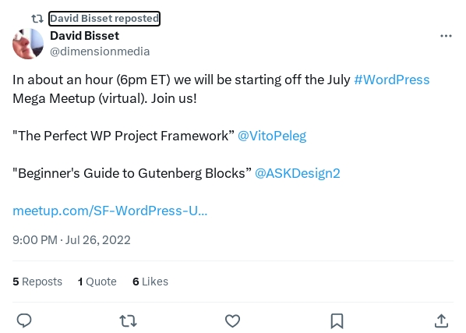466x333 pixels.
Task: Follow the meetup.com/SF-WordPress-U... link
Action: [110, 211]
